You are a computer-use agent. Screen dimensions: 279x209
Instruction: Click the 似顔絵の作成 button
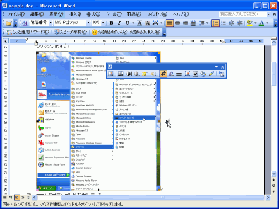[109, 32]
